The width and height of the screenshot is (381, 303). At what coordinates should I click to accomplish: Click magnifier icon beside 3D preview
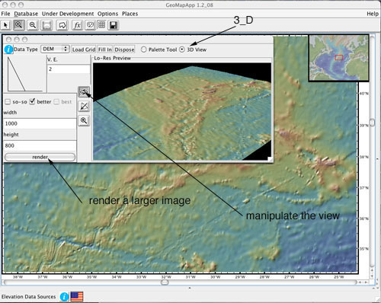pyautogui.click(x=84, y=120)
